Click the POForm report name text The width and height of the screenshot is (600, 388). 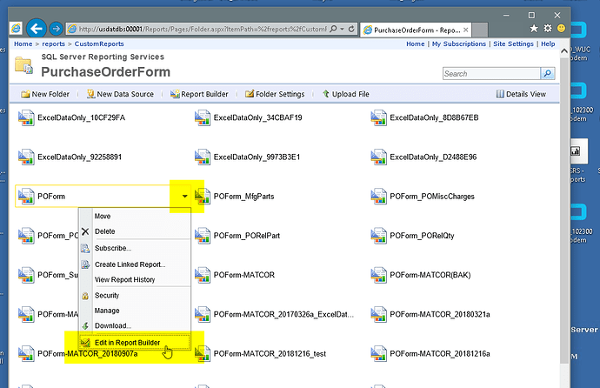pyautogui.click(x=51, y=197)
